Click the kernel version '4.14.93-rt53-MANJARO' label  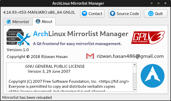coord(39,12)
